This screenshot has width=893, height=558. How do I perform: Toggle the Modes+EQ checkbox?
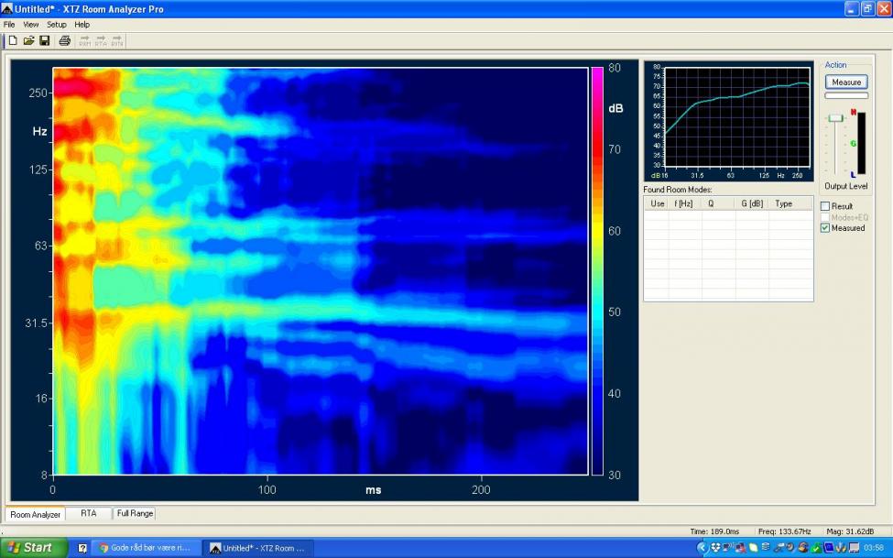825,217
